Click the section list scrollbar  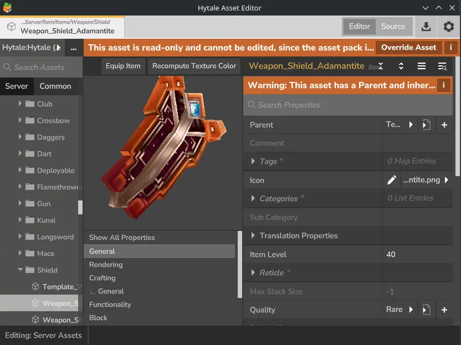point(239,265)
